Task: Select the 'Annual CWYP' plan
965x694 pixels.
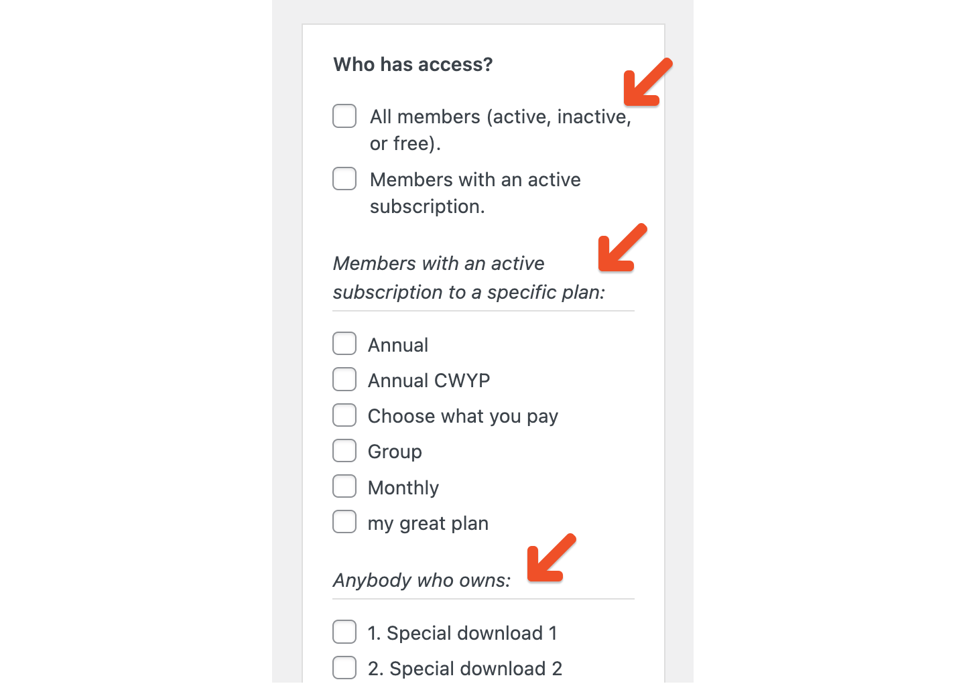Action: [x=344, y=378]
